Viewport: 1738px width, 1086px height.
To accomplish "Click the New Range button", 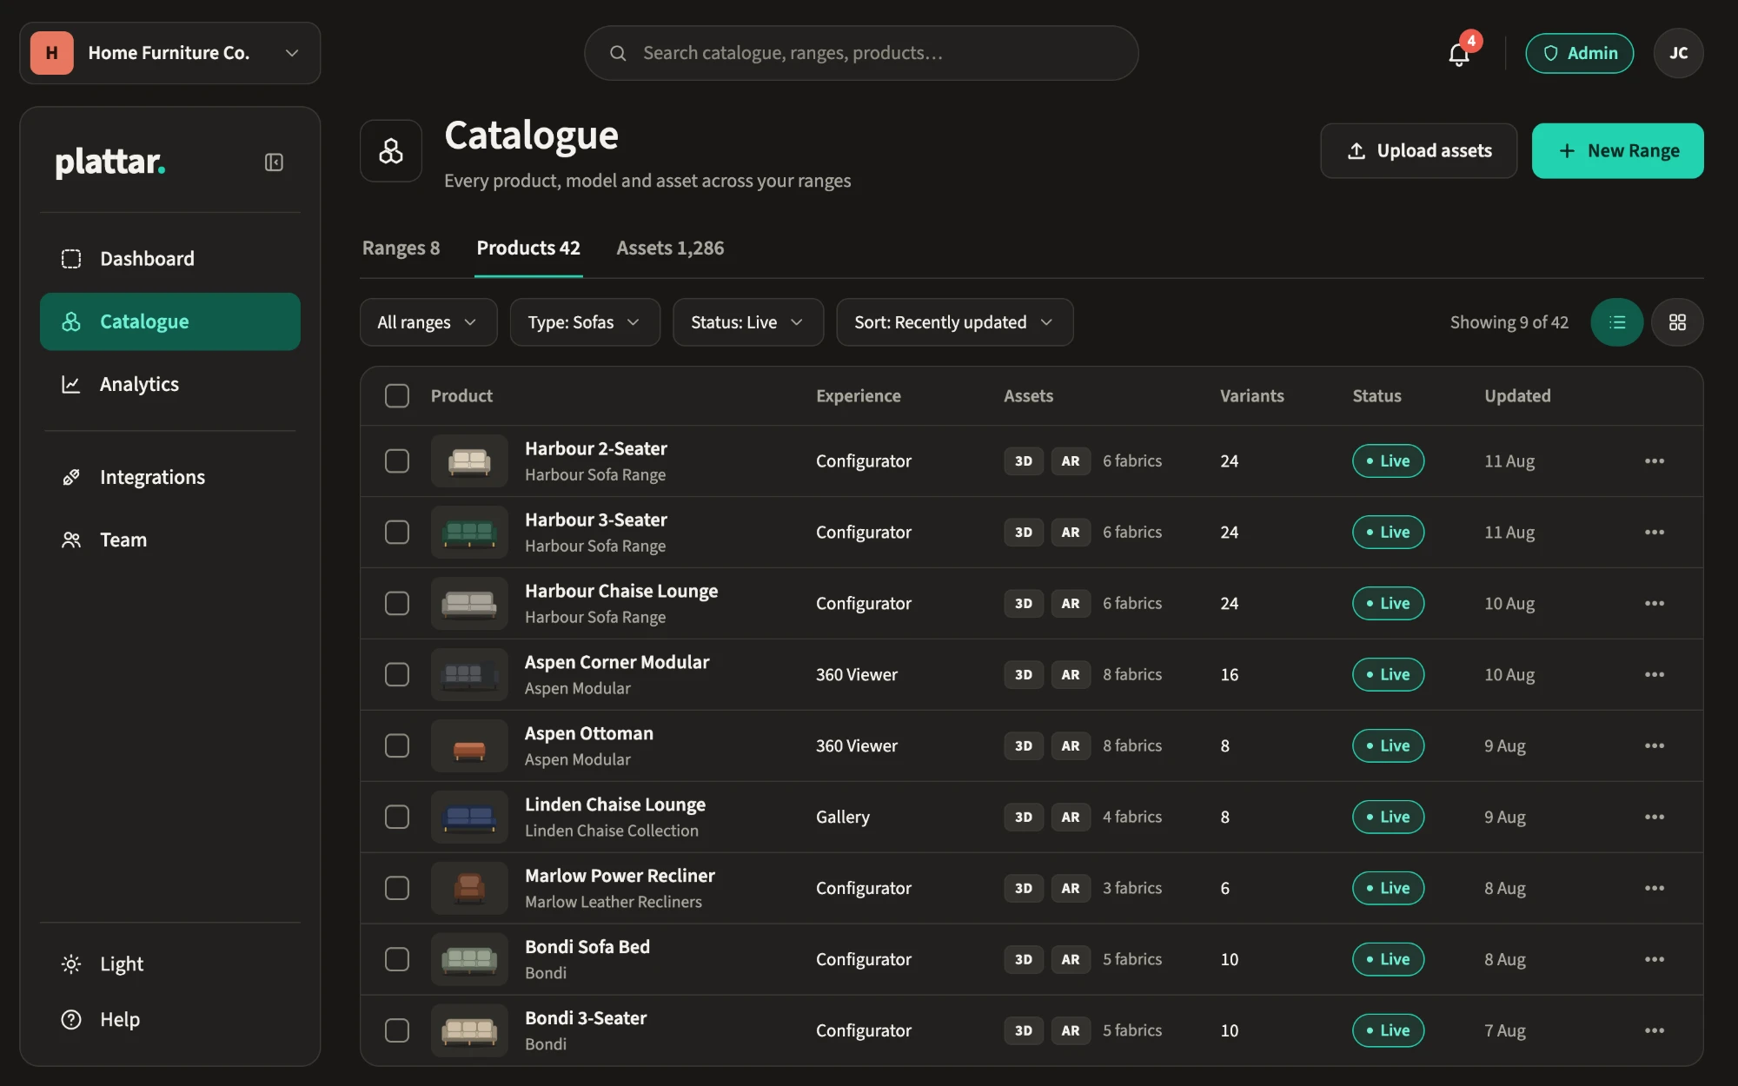I will pos(1617,151).
